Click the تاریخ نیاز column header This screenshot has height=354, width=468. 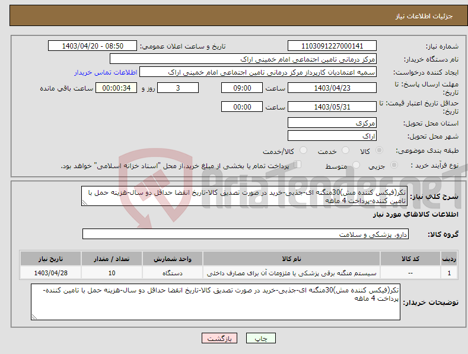tap(51, 259)
